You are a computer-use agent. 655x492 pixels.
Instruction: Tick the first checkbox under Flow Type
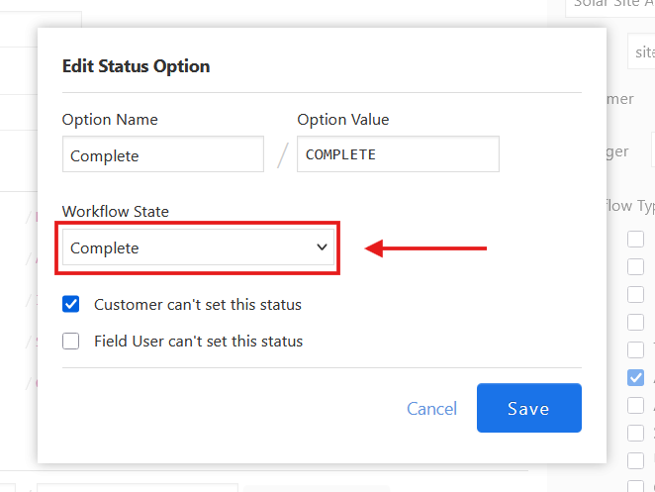click(x=635, y=239)
